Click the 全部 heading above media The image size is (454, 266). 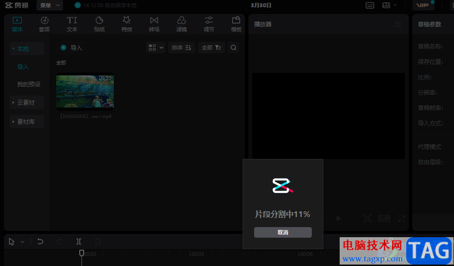[x=61, y=62]
